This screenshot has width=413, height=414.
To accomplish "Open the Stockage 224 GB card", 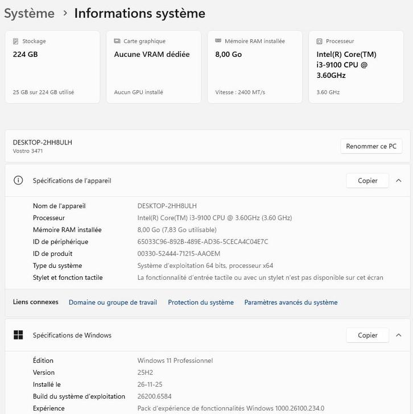I will [x=52, y=67].
